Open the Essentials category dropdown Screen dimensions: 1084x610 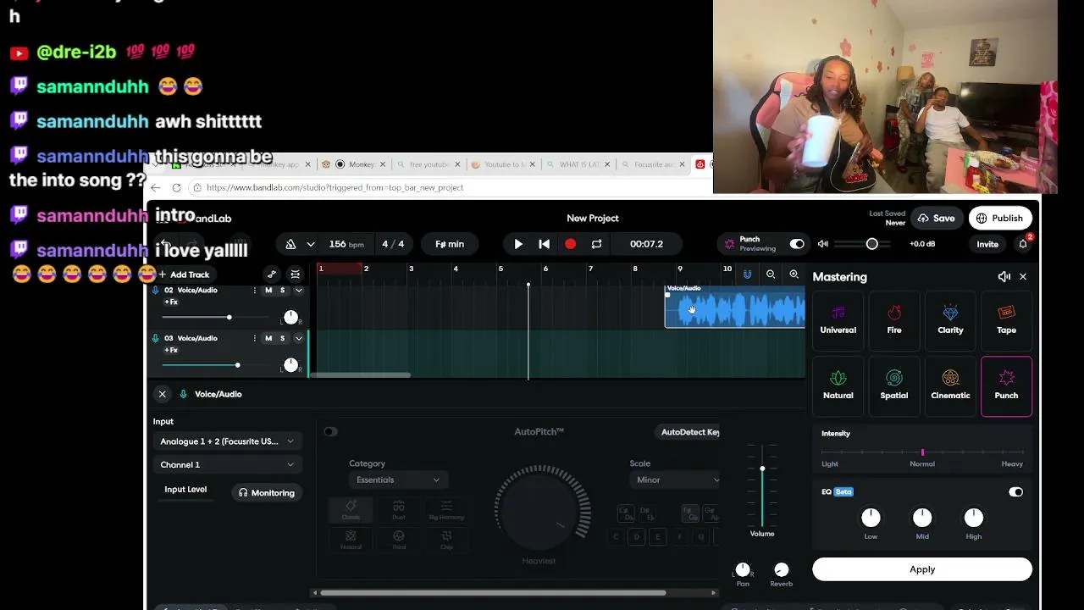(x=398, y=480)
